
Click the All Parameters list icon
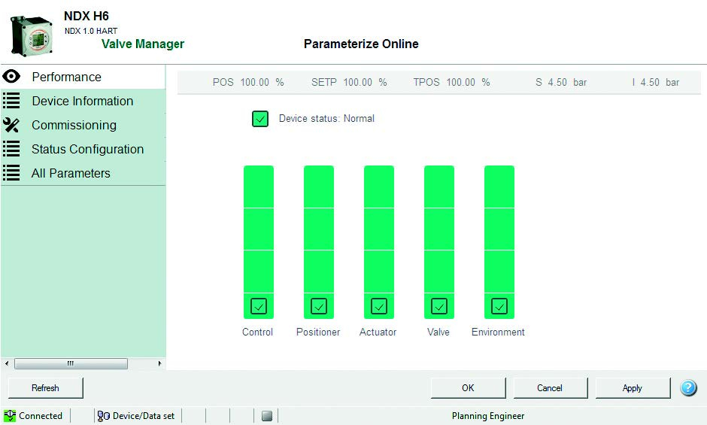pyautogui.click(x=11, y=173)
